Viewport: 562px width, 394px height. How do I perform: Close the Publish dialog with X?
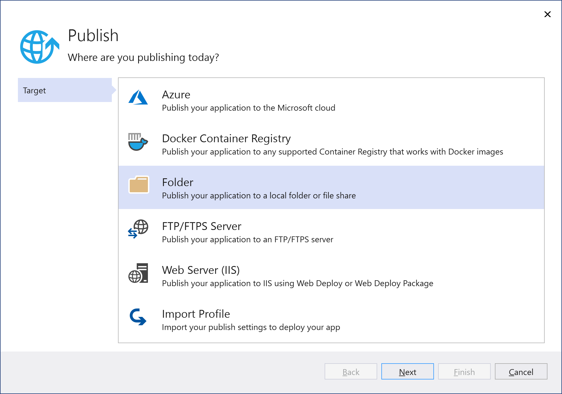point(547,14)
